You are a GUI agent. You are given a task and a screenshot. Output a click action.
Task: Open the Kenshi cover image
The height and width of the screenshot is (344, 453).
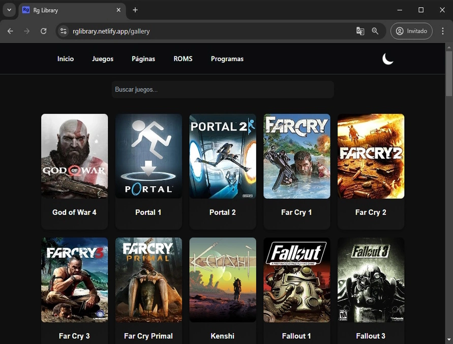click(x=223, y=280)
